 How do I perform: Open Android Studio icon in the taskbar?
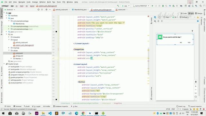pos(103,113)
